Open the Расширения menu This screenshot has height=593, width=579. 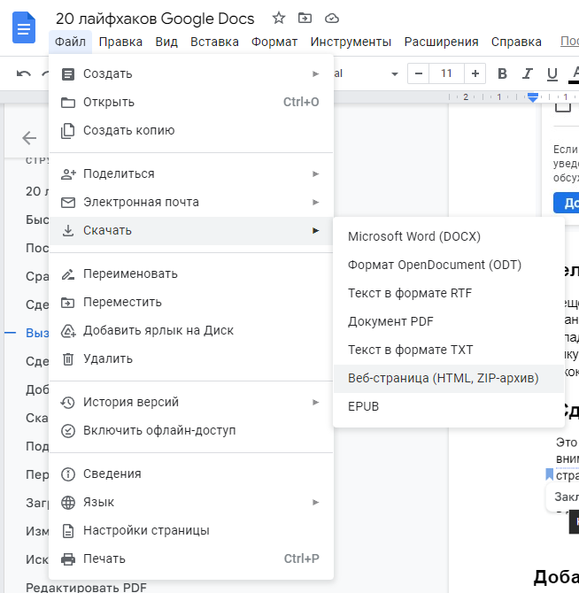tap(442, 42)
